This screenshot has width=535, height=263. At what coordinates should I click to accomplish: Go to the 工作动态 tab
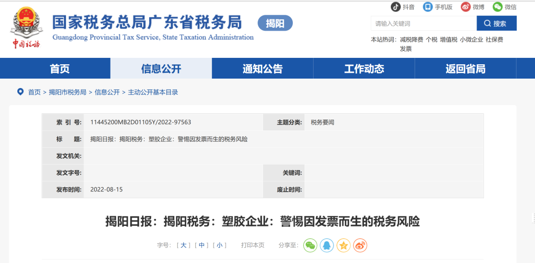click(364, 69)
